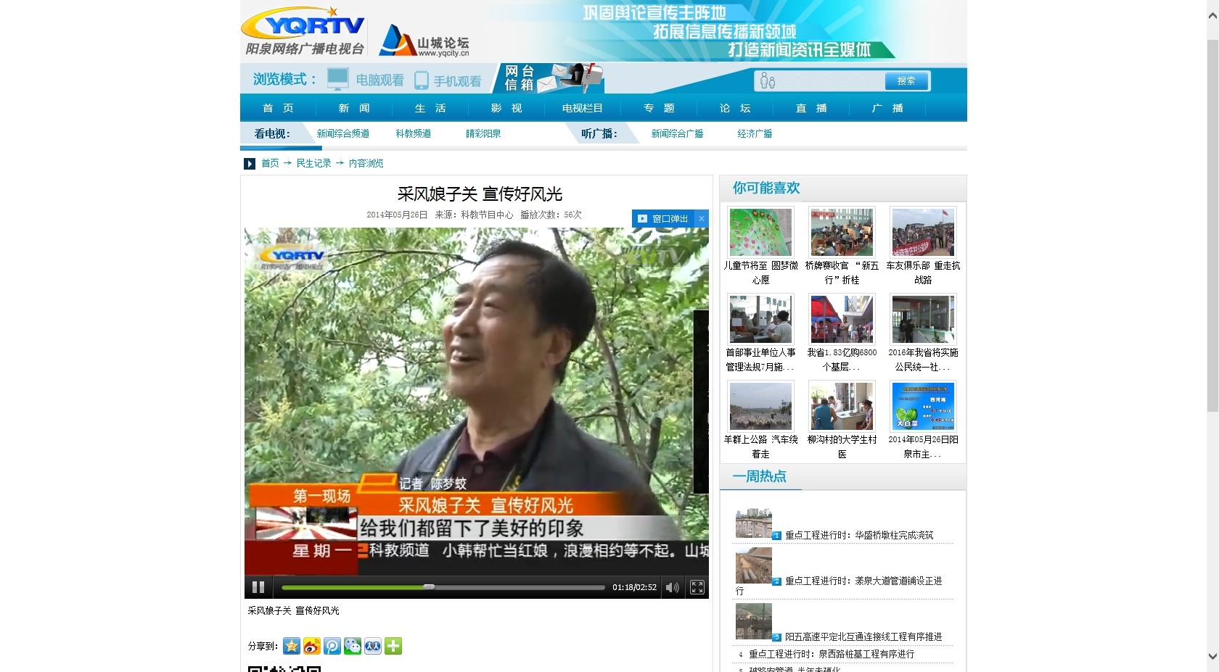This screenshot has height=672, width=1219.
Task: Open the 新闻 navigation menu
Action: click(x=354, y=108)
